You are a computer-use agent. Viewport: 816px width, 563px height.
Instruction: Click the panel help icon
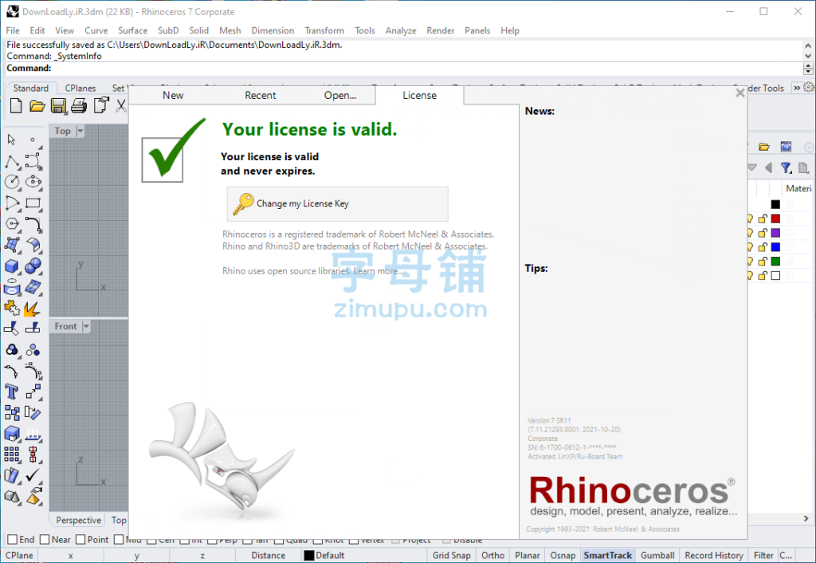pos(786,147)
